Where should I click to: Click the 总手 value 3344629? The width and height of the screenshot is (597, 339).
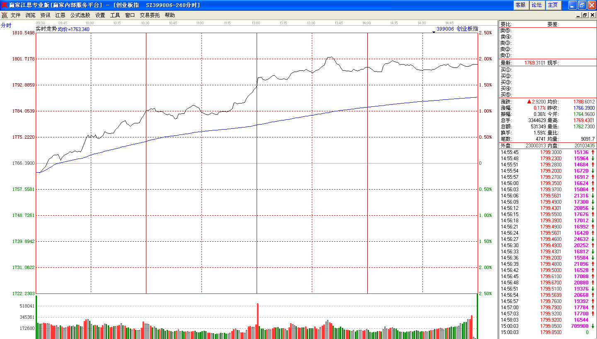click(536, 120)
